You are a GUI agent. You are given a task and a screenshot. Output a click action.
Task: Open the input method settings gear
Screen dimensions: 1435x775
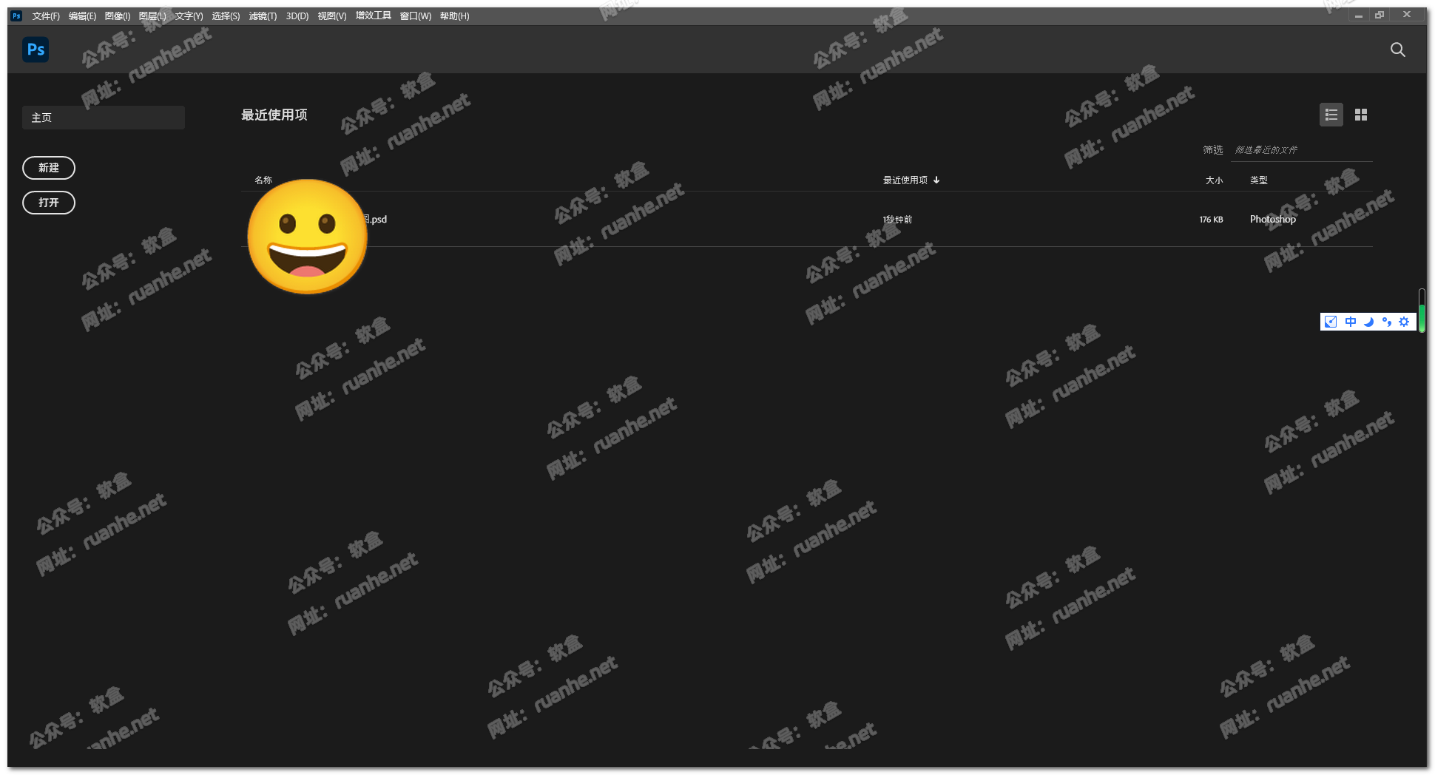[x=1404, y=322]
